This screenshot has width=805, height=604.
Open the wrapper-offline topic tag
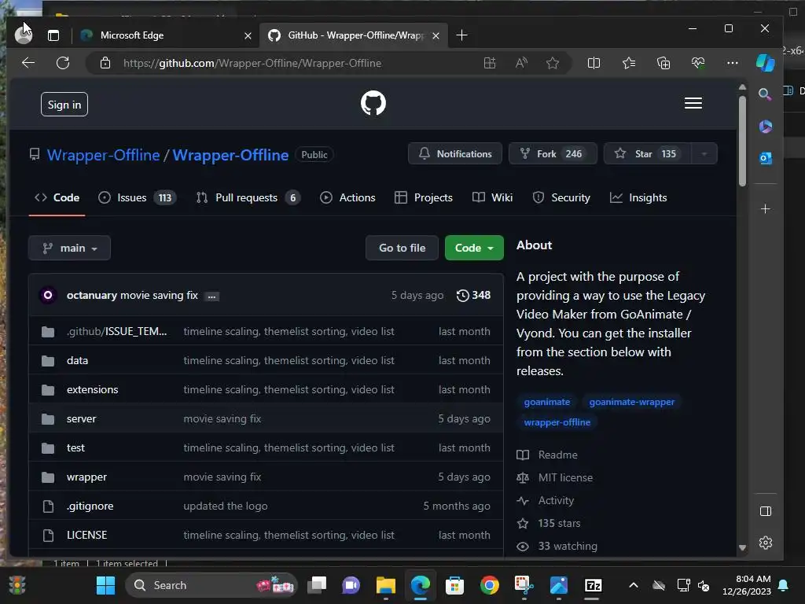tap(557, 422)
